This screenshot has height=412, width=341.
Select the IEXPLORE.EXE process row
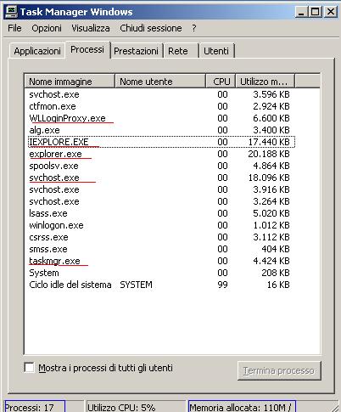(161, 142)
